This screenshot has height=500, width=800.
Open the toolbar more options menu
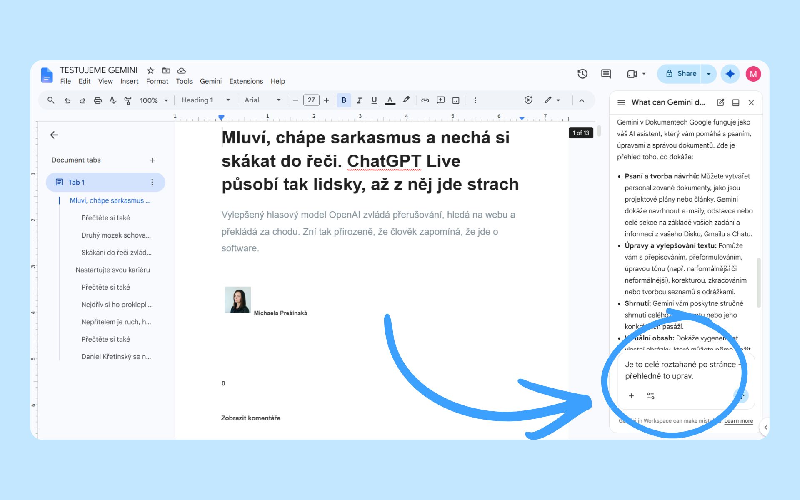[475, 100]
